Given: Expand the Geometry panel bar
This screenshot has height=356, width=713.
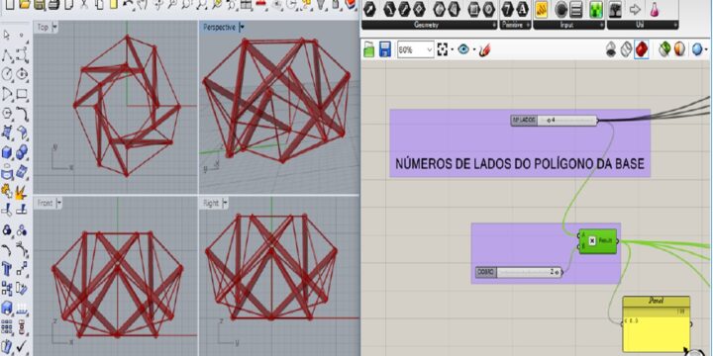Looking at the screenshot, I should pos(429,26).
